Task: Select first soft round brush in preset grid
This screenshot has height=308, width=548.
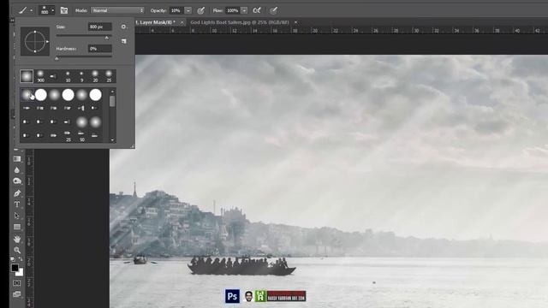Action: (27, 95)
